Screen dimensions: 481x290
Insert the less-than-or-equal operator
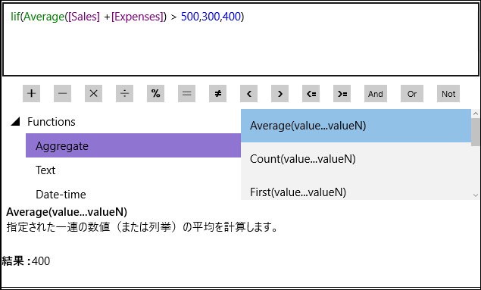(x=311, y=93)
